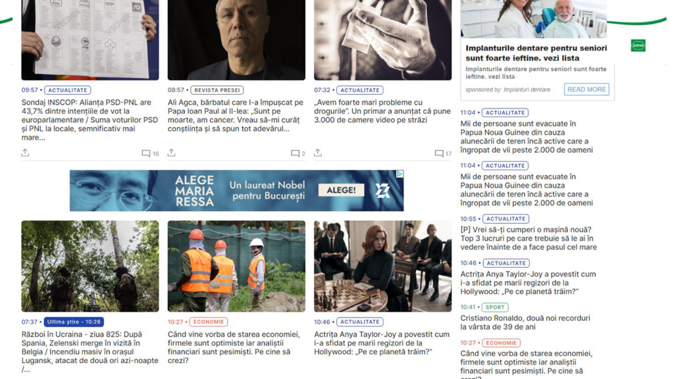Open comments on Ali Agca article
This screenshot has height=379, width=674.
pos(298,153)
